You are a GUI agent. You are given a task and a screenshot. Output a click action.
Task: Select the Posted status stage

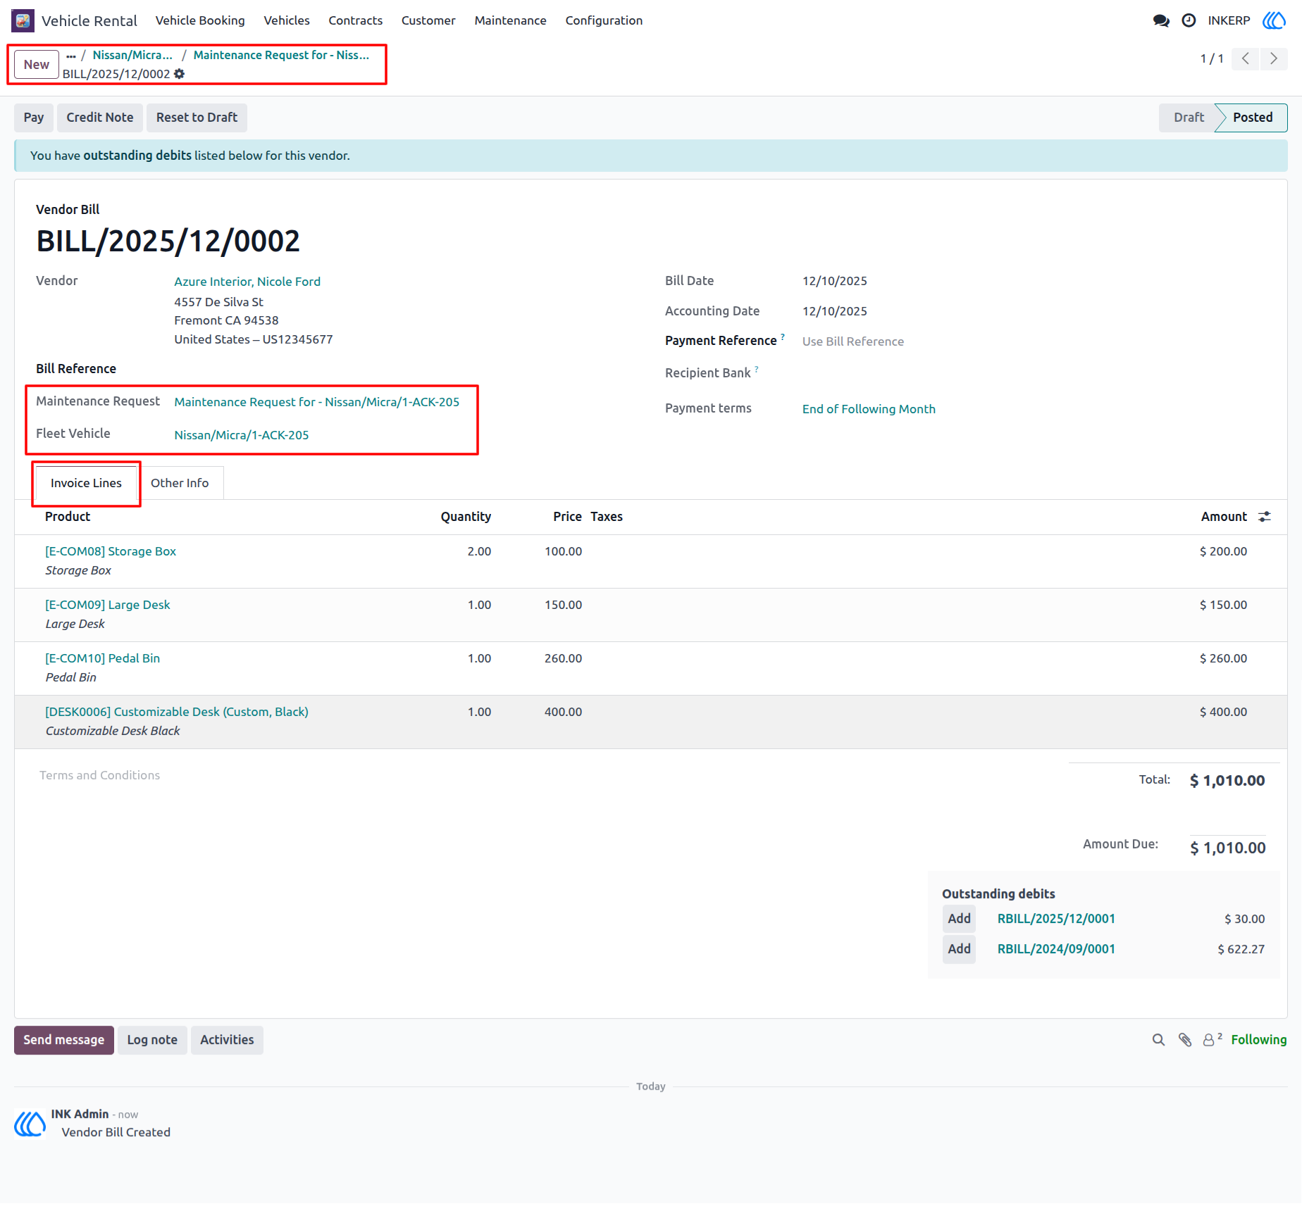coord(1253,118)
